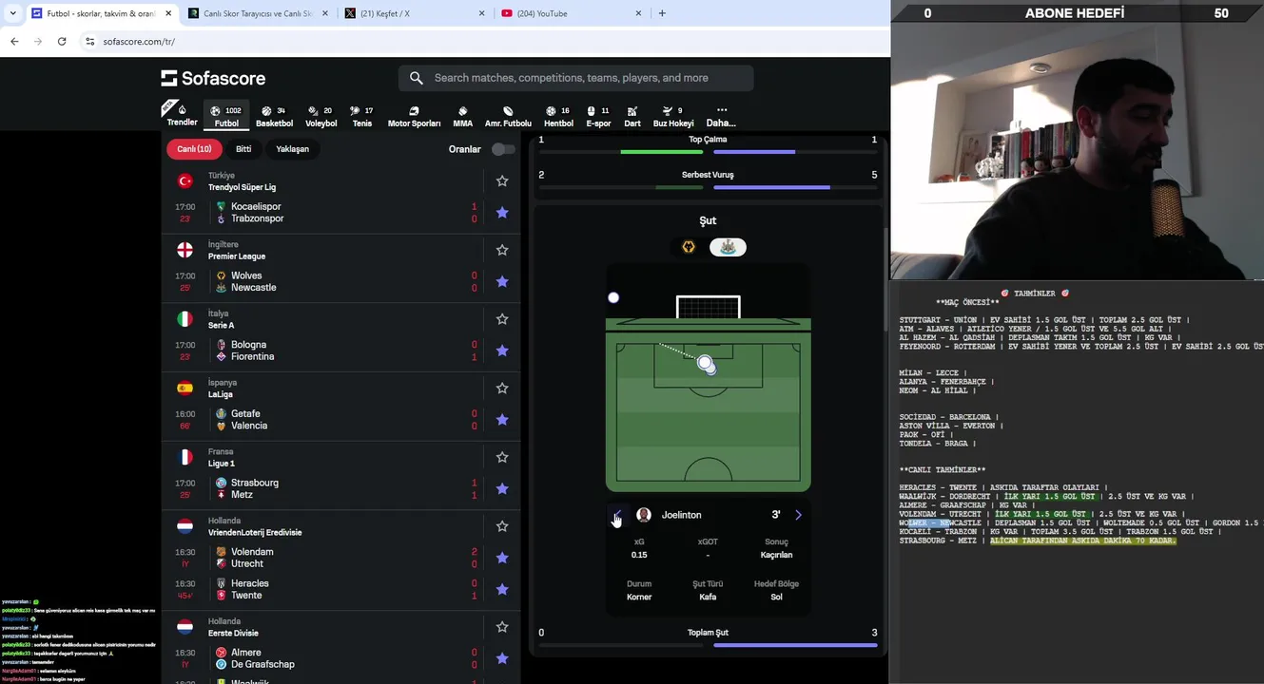Unfavorite the Wolves Newcastle match star
This screenshot has height=684, width=1264.
tap(502, 281)
